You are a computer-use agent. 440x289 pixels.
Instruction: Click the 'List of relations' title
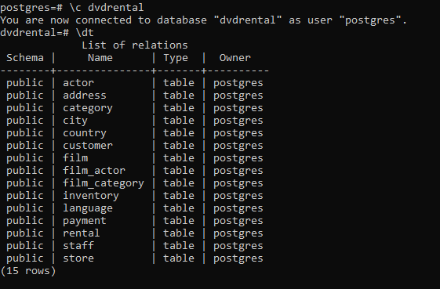pyautogui.click(x=135, y=45)
